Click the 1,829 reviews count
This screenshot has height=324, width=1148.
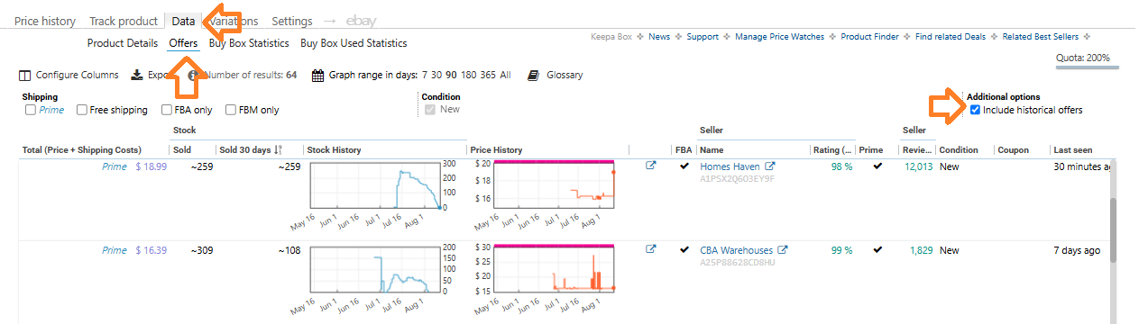922,250
